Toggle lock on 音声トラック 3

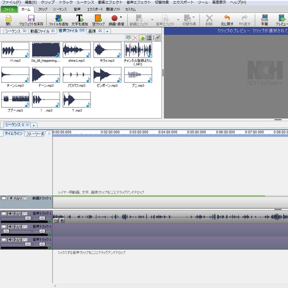(24, 239)
